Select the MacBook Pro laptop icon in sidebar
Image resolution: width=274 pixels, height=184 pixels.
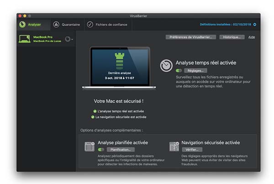(x=25, y=39)
